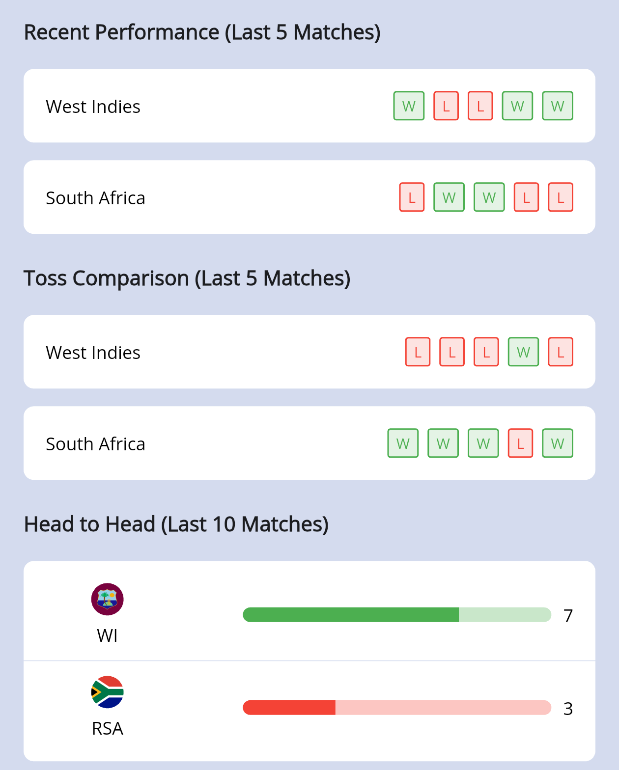Screen dimensions: 619x770
Task: Click the South Africa flag icon
Action: [x=107, y=692]
